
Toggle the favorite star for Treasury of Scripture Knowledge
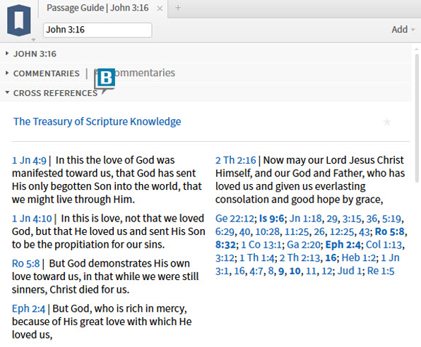pyautogui.click(x=387, y=122)
